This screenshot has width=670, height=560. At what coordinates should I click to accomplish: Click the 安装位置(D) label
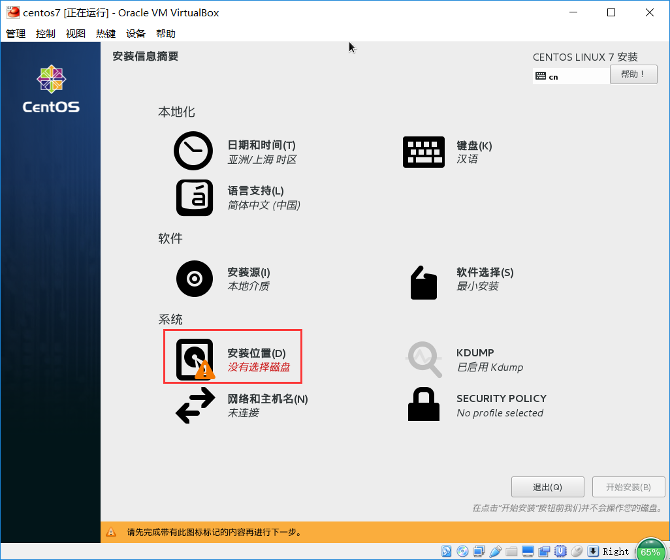[257, 353]
